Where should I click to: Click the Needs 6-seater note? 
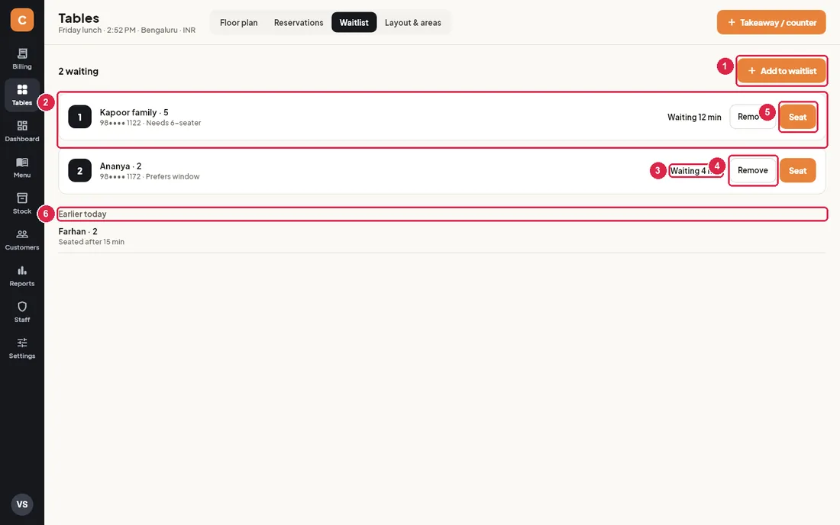(x=173, y=123)
